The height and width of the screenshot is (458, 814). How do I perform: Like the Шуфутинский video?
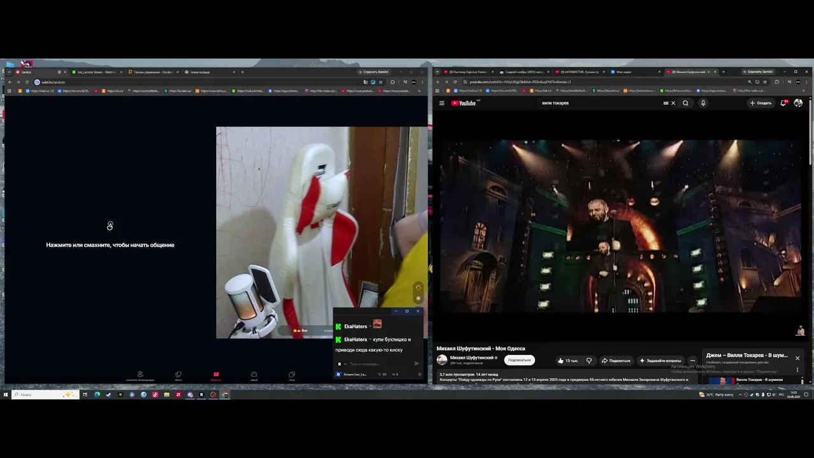569,361
